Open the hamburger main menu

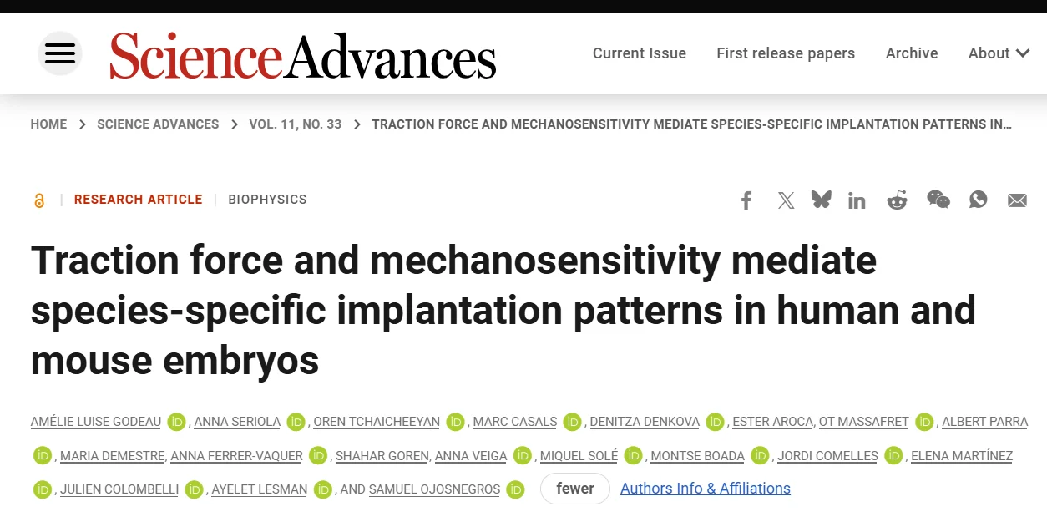tap(60, 54)
